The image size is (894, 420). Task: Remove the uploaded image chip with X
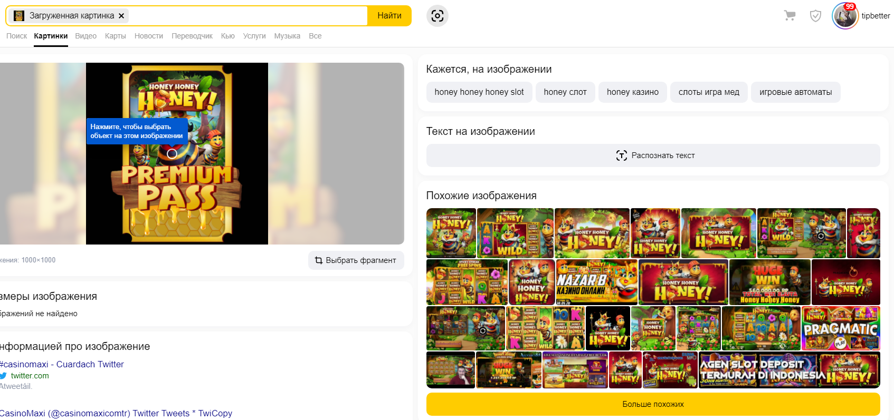tap(121, 16)
